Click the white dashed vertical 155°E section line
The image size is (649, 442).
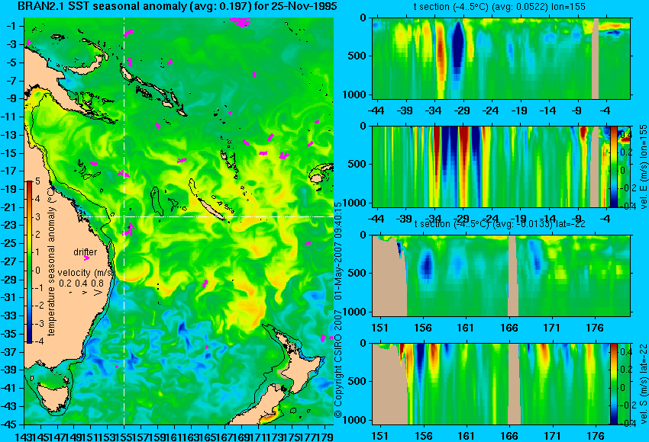[124, 221]
